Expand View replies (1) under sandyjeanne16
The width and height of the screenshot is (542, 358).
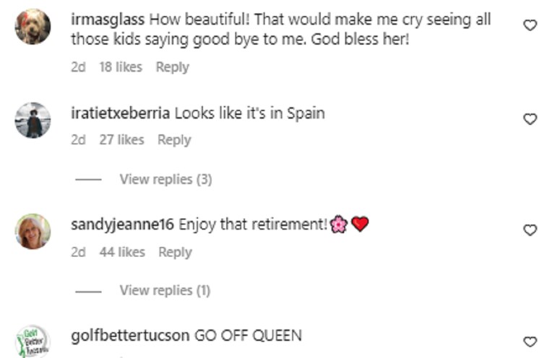pyautogui.click(x=165, y=290)
